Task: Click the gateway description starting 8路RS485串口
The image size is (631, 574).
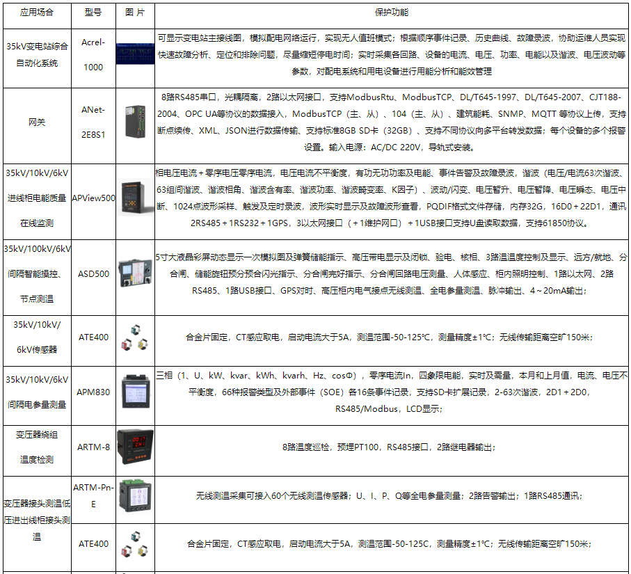Action: [392, 122]
